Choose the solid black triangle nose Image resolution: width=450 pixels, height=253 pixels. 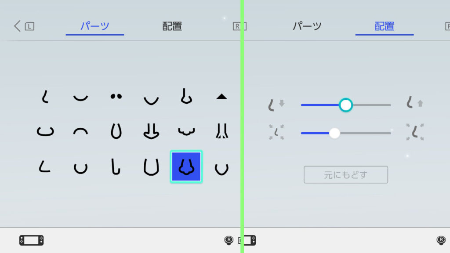pyautogui.click(x=221, y=97)
